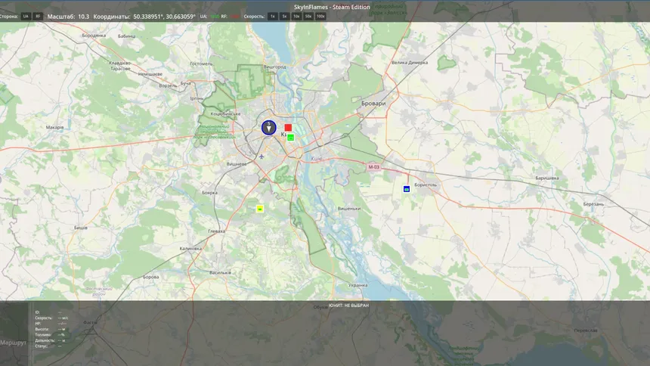The height and width of the screenshot is (366, 650).
Task: Click the Статус field in unit info
Action: pyautogui.click(x=48, y=346)
